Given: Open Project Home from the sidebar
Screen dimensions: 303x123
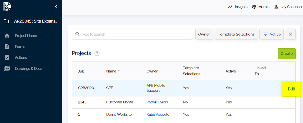Looking at the screenshot, I should click(26, 36).
